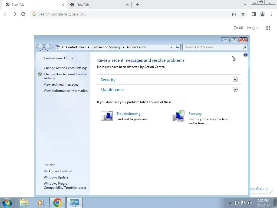Screen dimensions: 277x208
Task: Select the Security heading text
Action: pyautogui.click(x=108, y=80)
